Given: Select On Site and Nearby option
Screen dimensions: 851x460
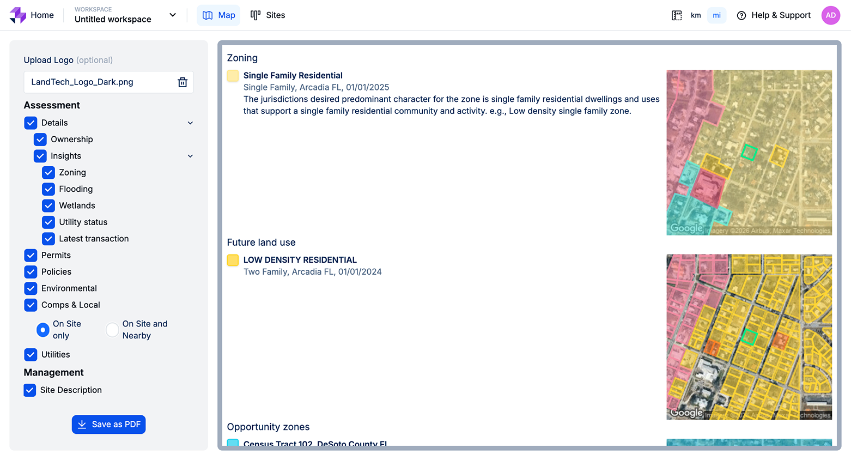Looking at the screenshot, I should coord(112,330).
